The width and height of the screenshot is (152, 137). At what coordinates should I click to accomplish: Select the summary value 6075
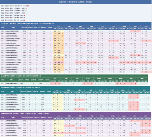click(12, 8)
